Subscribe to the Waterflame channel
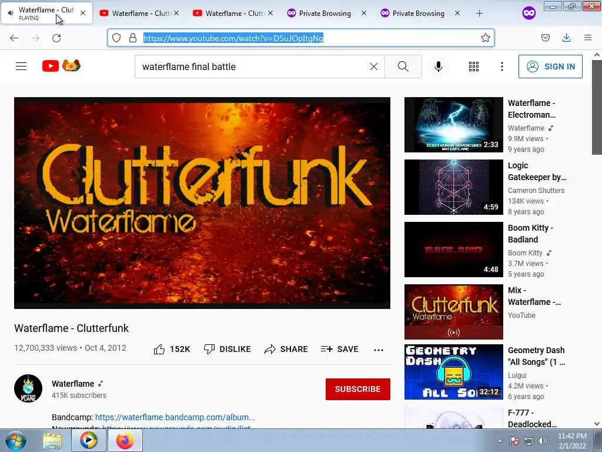Image resolution: width=602 pixels, height=452 pixels. pyautogui.click(x=358, y=389)
